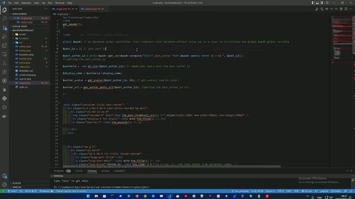Click the PHP language mode in status bar
The width and height of the screenshot is (355, 199).
point(296,191)
